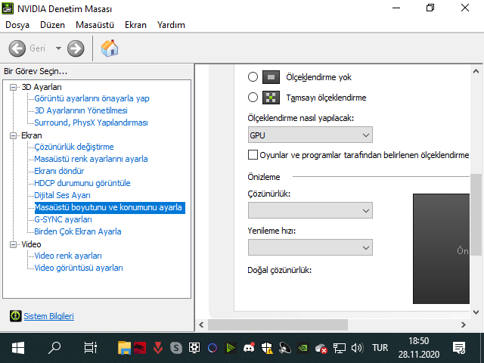Viewport: 484px width, 363px height.
Task: Open the GPU scaling device dropdown
Action: click(x=310, y=135)
